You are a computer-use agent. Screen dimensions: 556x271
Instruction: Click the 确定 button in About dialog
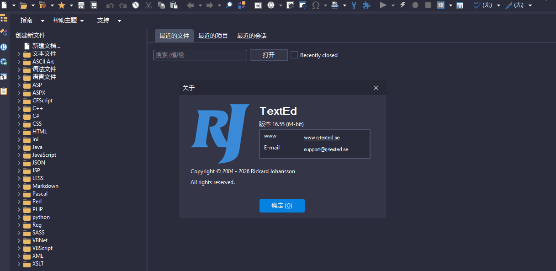click(282, 206)
